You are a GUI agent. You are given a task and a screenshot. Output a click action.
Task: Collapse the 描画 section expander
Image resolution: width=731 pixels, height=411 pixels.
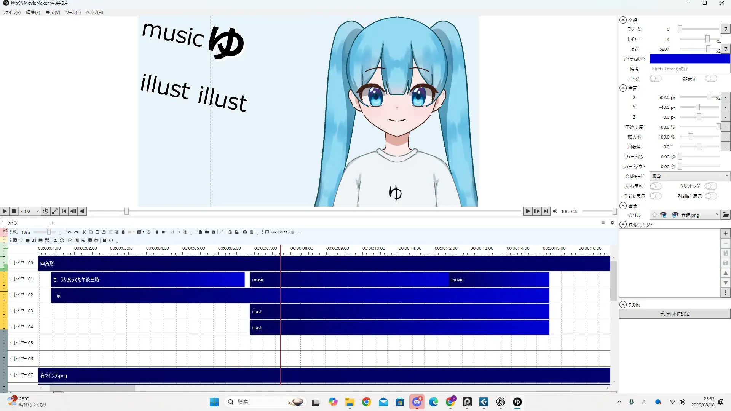pos(623,88)
